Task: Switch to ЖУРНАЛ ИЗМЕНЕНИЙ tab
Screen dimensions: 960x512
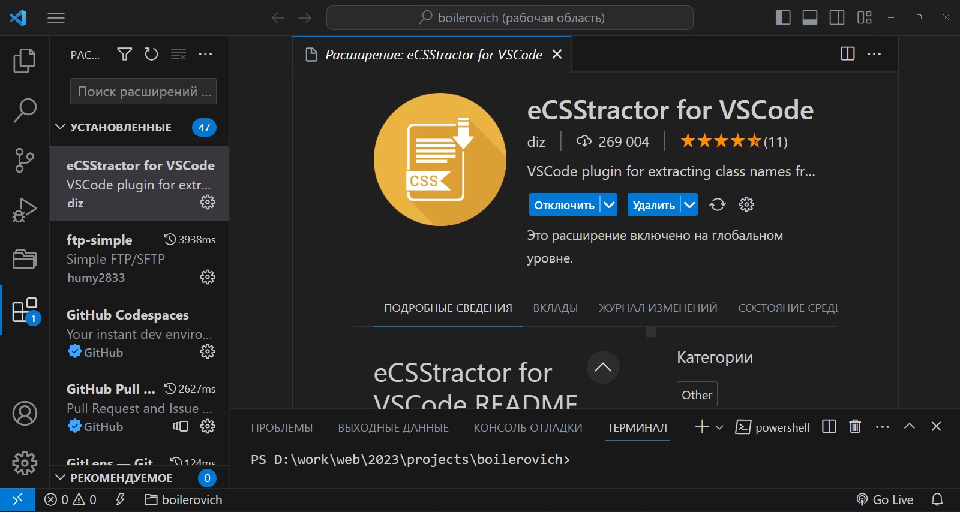Action: 658,308
